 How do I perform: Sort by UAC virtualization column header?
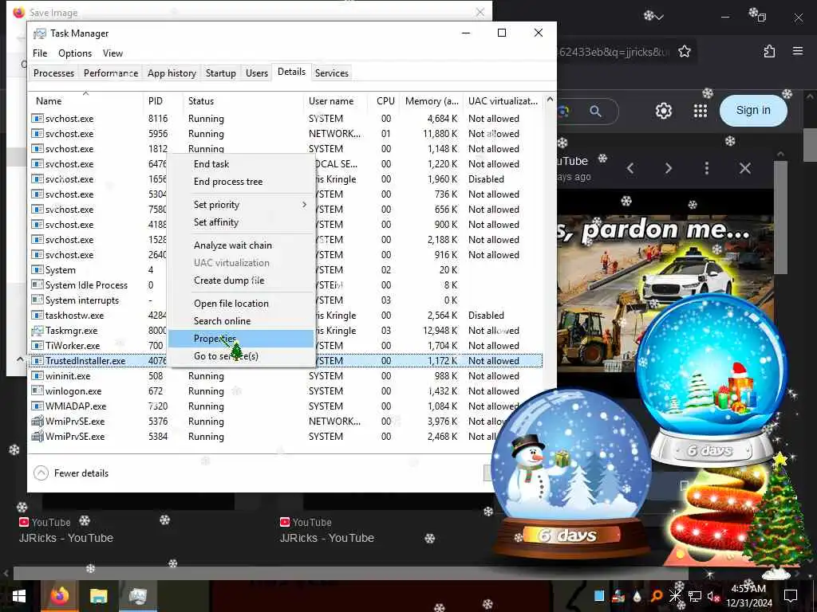[x=503, y=101]
